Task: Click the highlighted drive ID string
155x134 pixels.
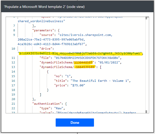Action: click(81, 53)
